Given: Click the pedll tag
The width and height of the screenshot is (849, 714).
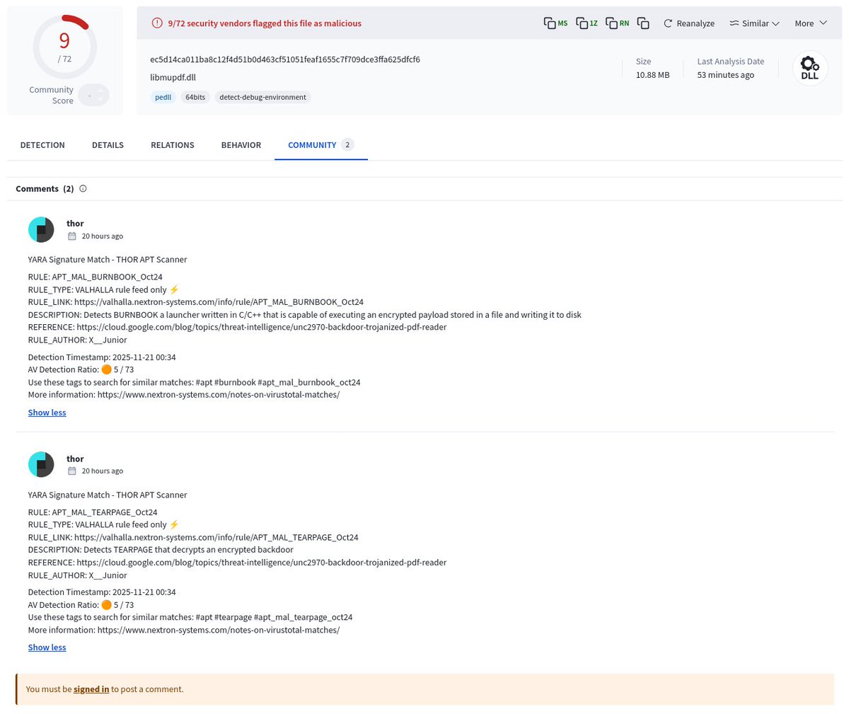Looking at the screenshot, I should [163, 97].
